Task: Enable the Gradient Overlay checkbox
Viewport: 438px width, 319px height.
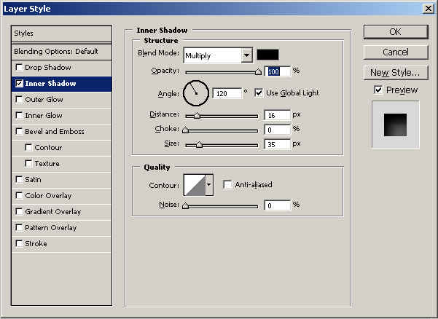Action: pos(19,211)
